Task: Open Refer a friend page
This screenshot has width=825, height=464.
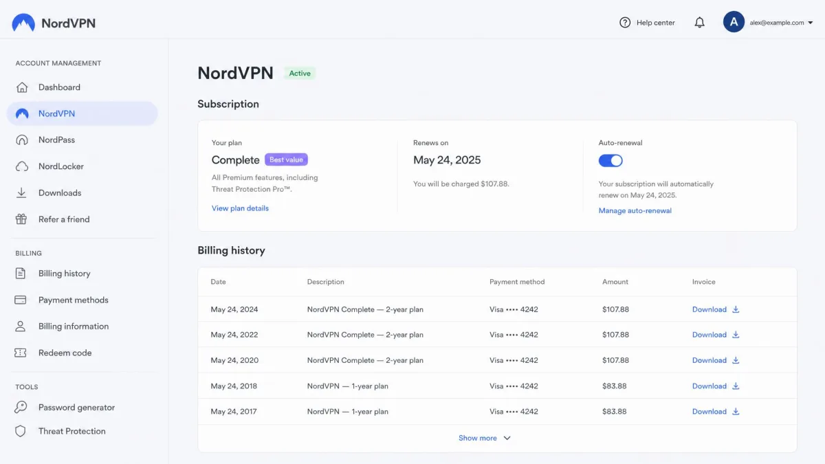Action: click(x=82, y=219)
